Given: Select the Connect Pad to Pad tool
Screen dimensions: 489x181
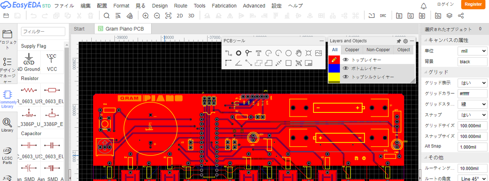Looking at the screenshot, I should pos(248,63).
